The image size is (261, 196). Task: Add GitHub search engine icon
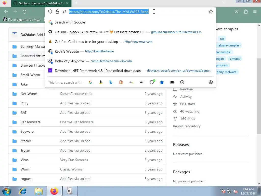pos(152,82)
